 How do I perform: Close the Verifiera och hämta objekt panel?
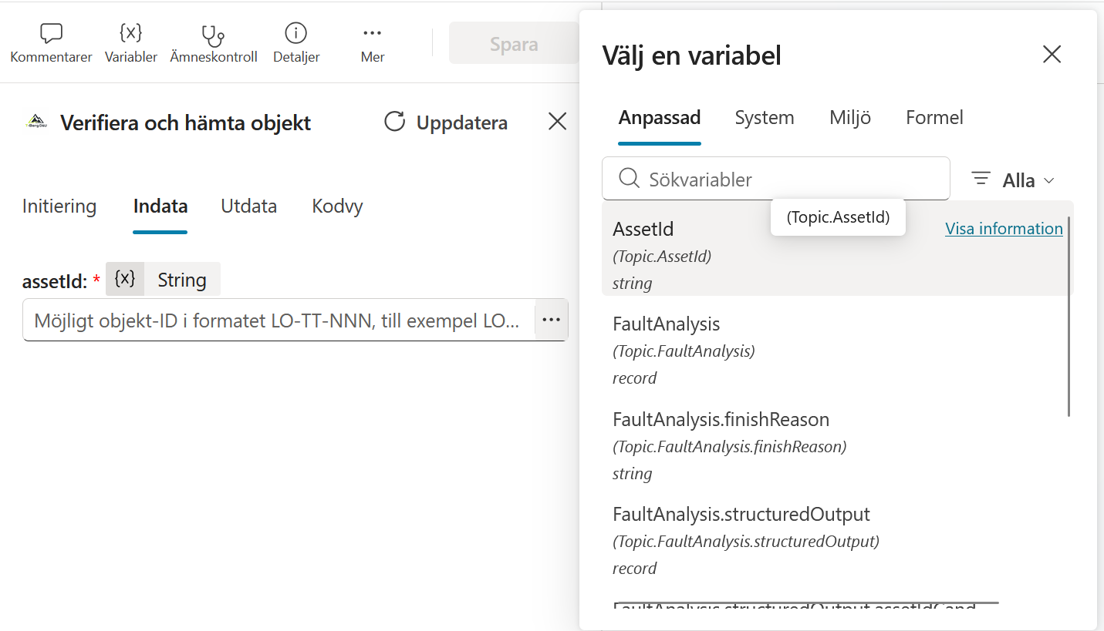tap(557, 122)
